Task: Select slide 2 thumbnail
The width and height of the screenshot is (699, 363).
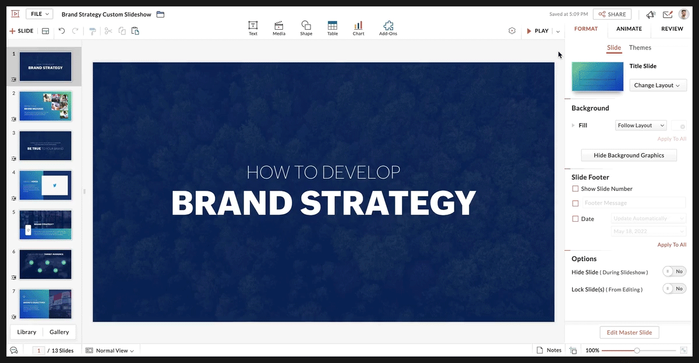Action: (45, 106)
